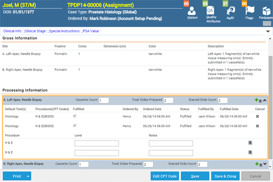Click gray icon on first H & E procedure row

(250, 143)
